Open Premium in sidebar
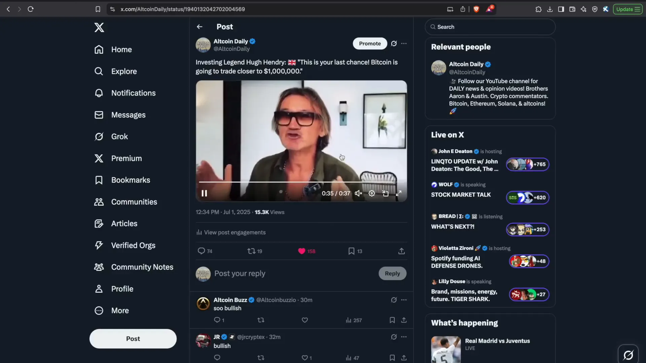 click(x=118, y=158)
